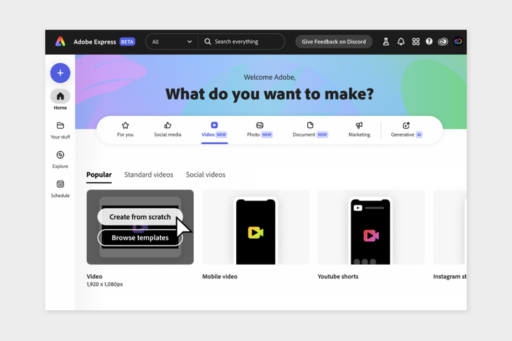Open Explore in the sidebar
Image resolution: width=512 pixels, height=341 pixels.
coord(60,159)
